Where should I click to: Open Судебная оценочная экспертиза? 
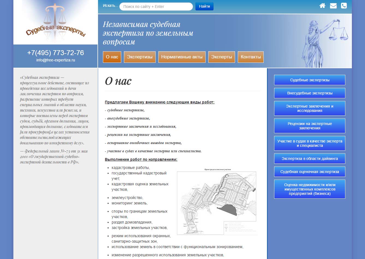pos(310,172)
